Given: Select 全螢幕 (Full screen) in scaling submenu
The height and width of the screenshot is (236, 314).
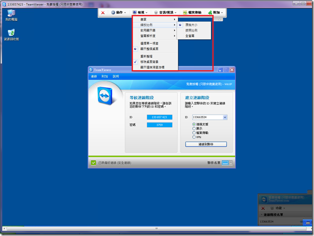Looking at the screenshot, I should tap(194, 36).
